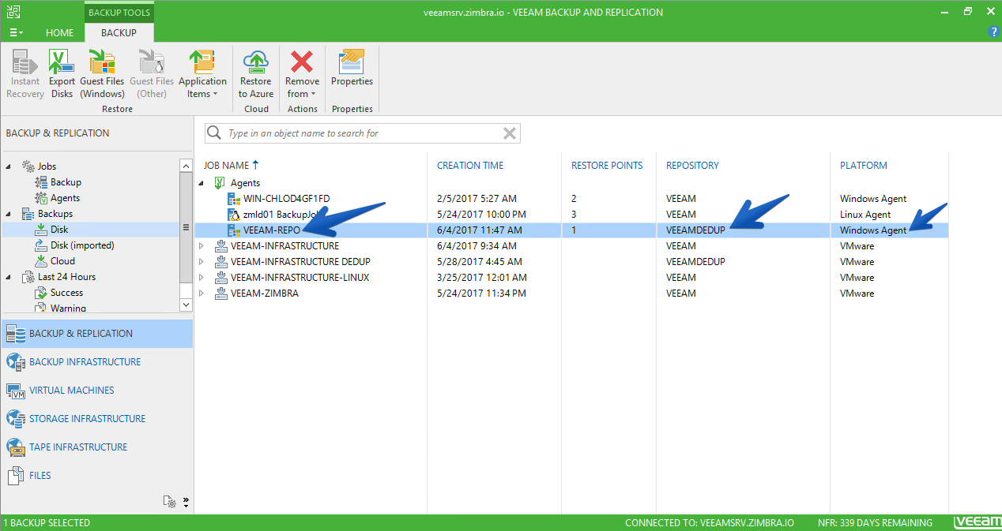Launch Guest Files (Windows) restore
Viewport: 1002px width, 531px height.
(x=102, y=74)
